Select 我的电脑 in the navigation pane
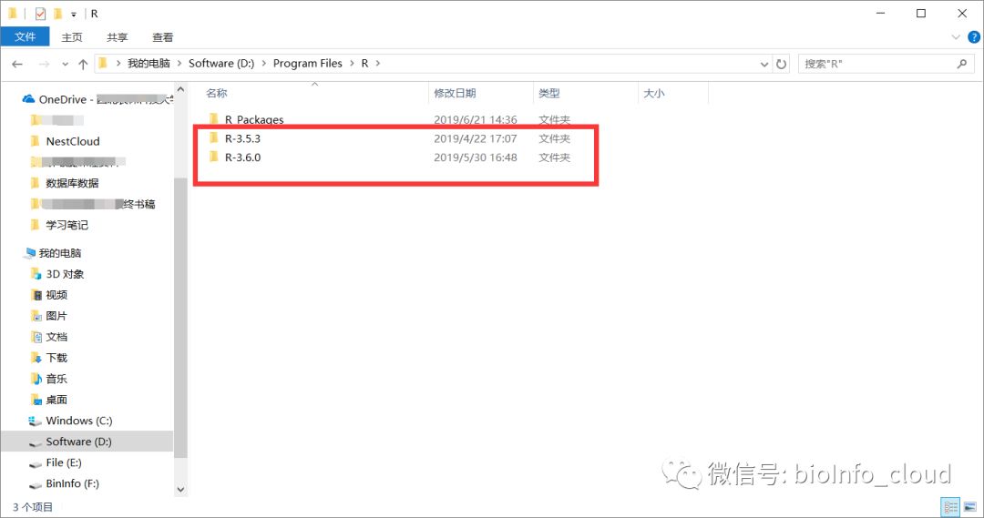The width and height of the screenshot is (984, 518). [60, 253]
